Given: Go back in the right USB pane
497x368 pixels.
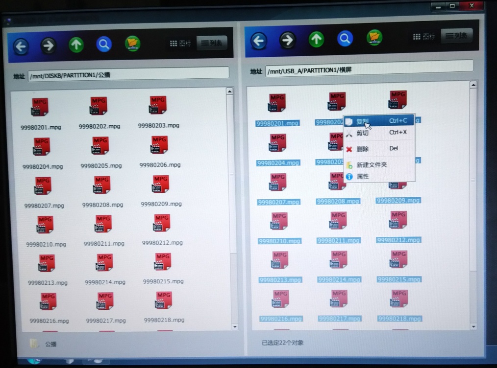Looking at the screenshot, I should pyautogui.click(x=259, y=41).
